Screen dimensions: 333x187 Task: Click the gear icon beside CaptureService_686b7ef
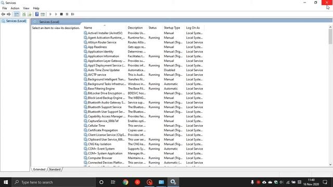point(85,121)
